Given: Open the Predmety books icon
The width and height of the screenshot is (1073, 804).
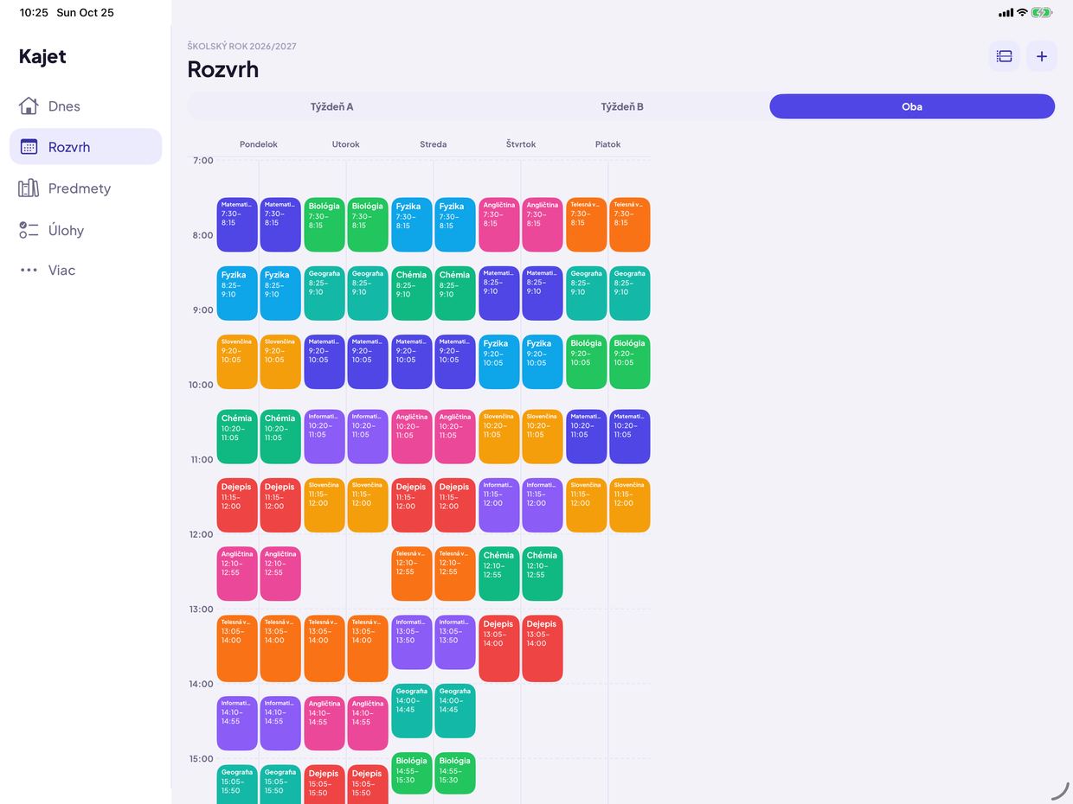Looking at the screenshot, I should (x=29, y=188).
